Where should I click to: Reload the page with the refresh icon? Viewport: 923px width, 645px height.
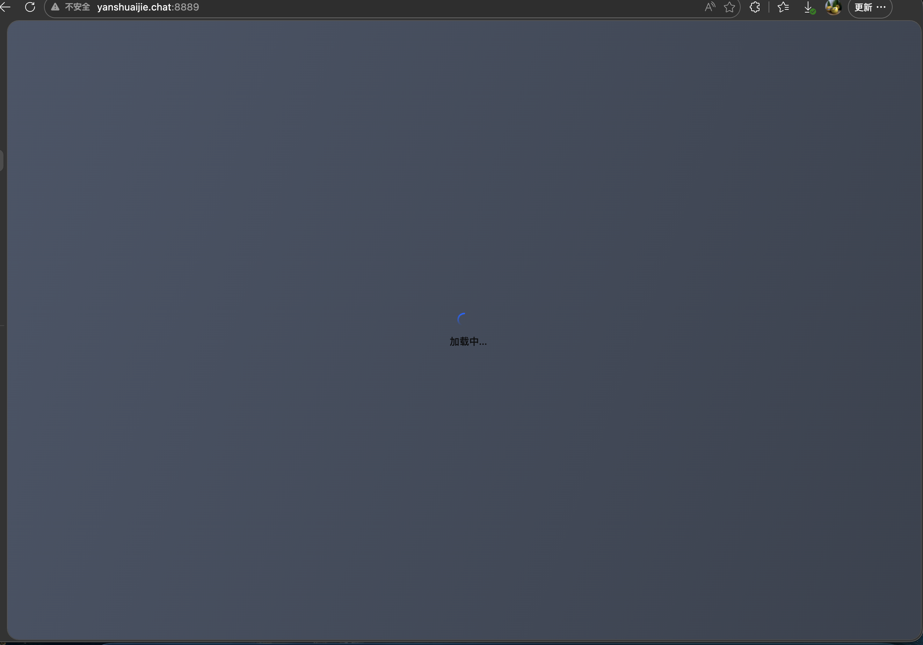click(x=30, y=7)
